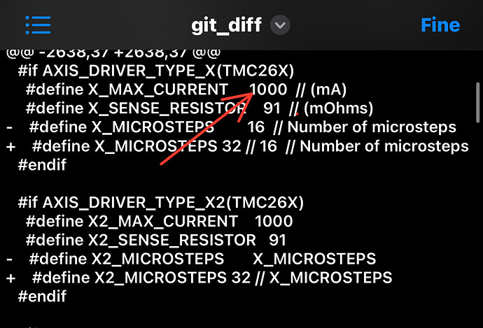Click the vertical scrollbar handle
The width and height of the screenshot is (483, 328).
coord(477,103)
